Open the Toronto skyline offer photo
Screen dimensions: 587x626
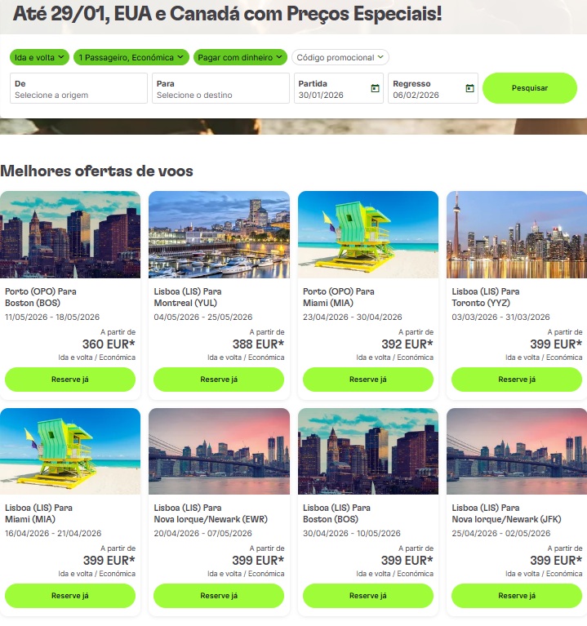(x=517, y=234)
